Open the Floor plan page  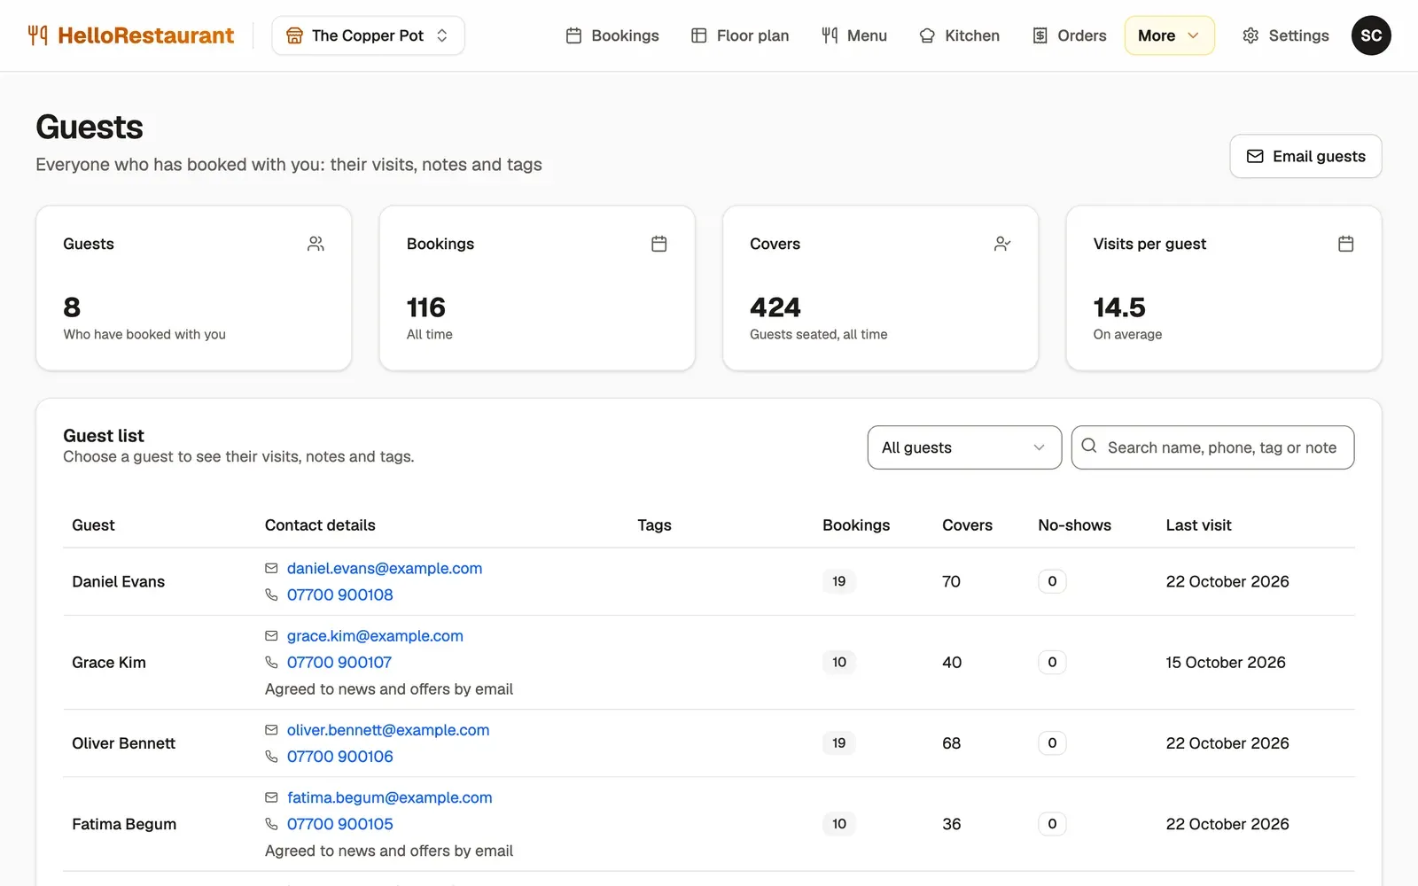coord(740,35)
